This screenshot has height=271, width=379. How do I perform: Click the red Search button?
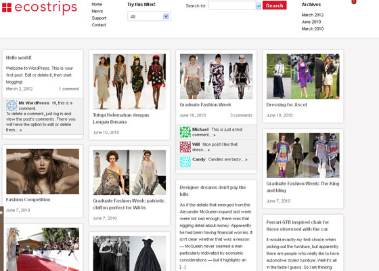pos(275,5)
